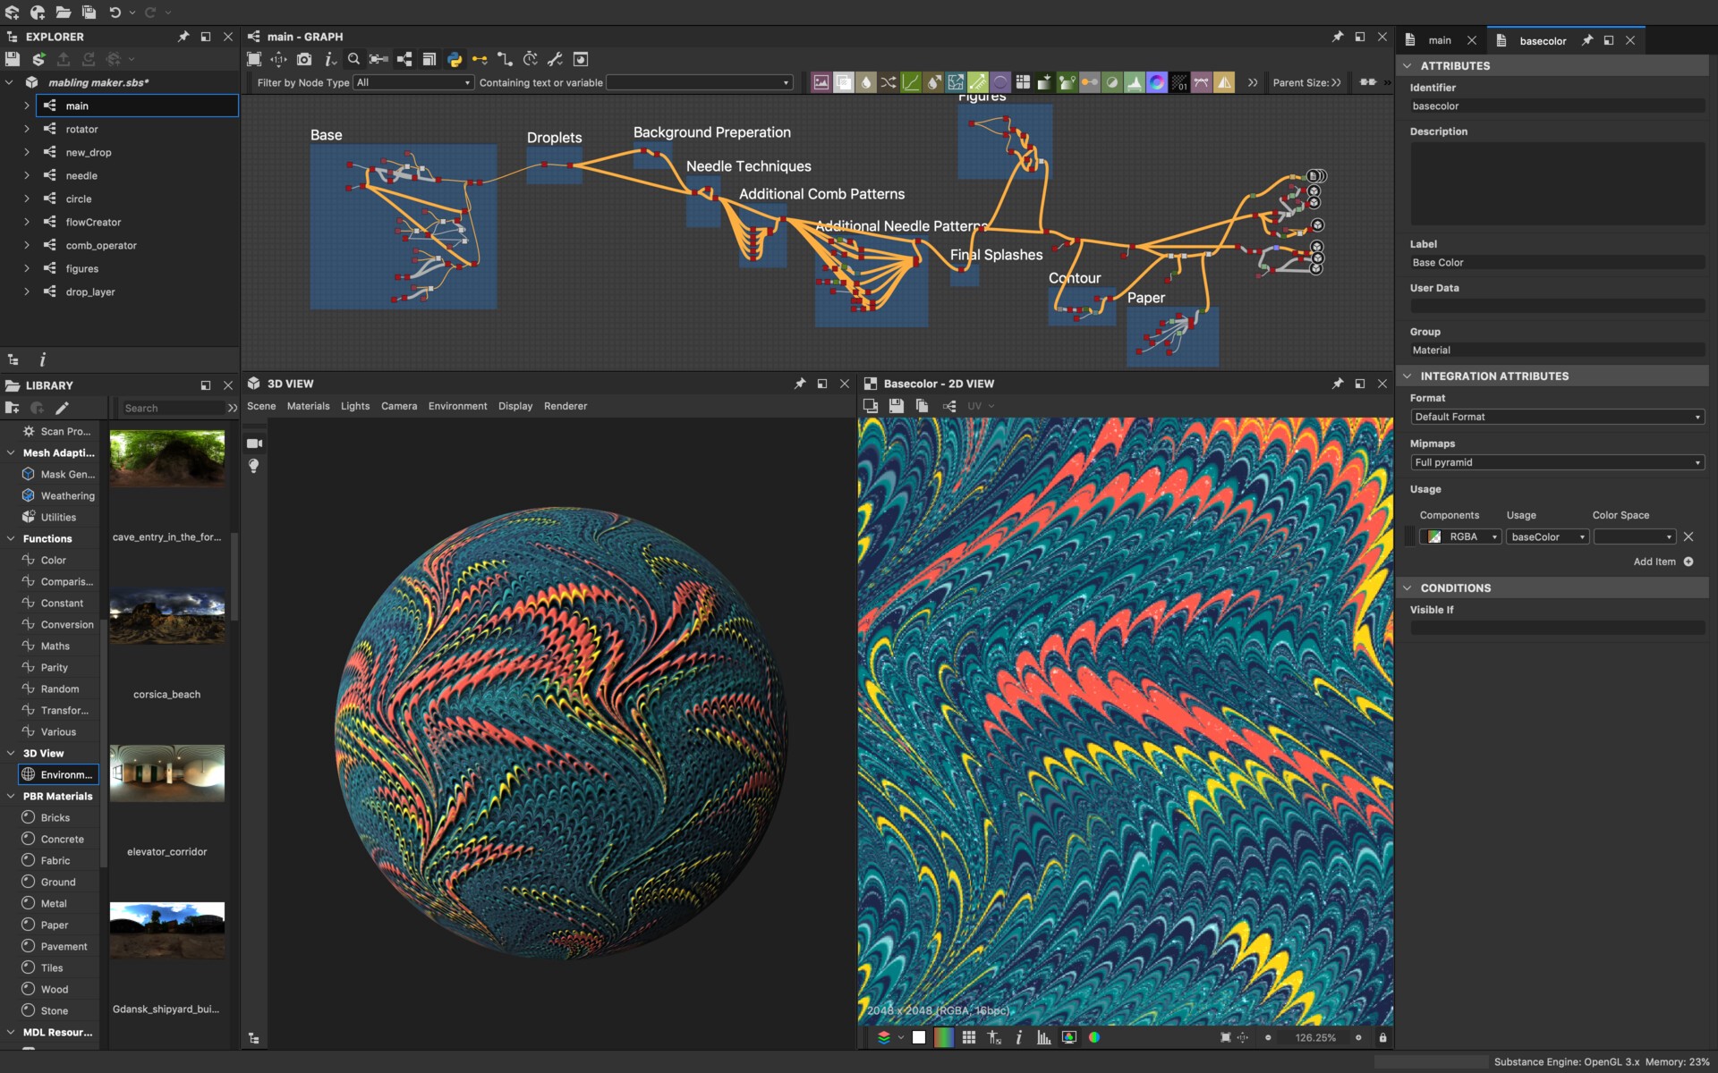This screenshot has height=1073, width=1718.
Task: Toggle the 2D view lock icon
Action: pyautogui.click(x=1382, y=1037)
